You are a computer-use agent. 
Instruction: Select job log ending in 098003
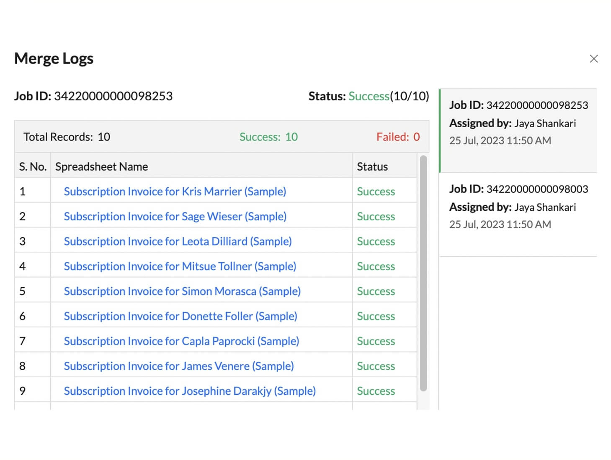click(x=518, y=207)
